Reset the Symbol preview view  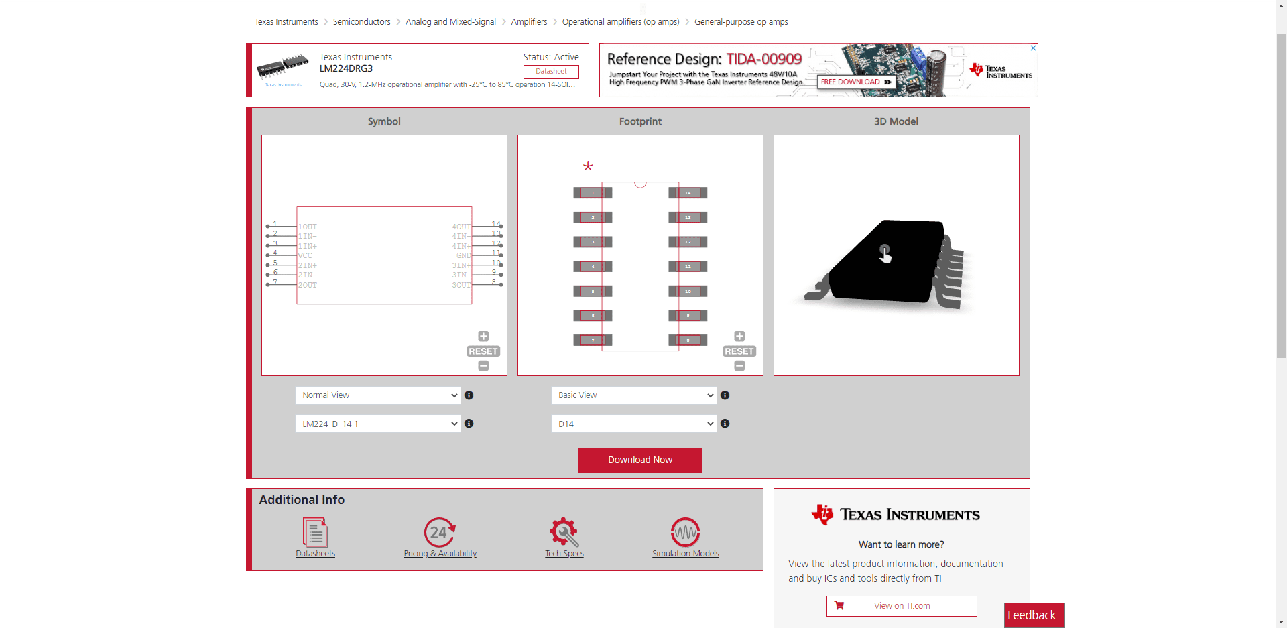[x=483, y=351]
